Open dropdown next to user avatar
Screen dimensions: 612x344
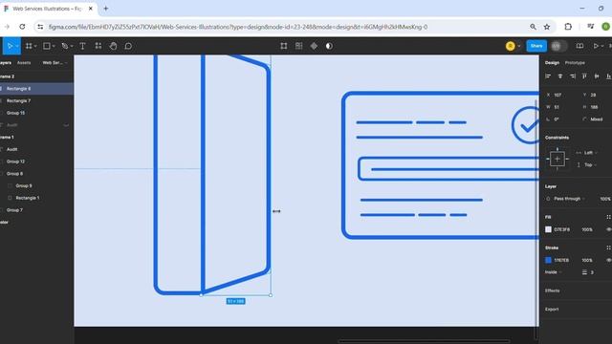coord(519,47)
